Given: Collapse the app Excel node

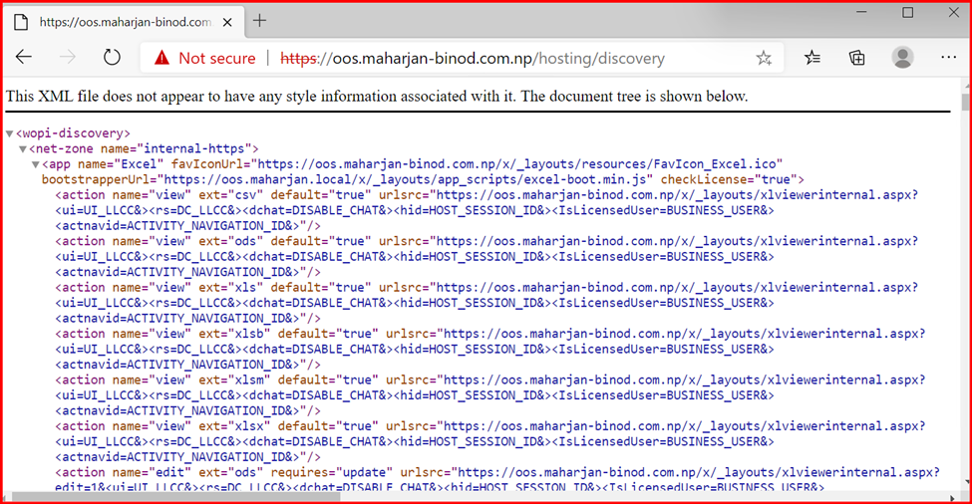Looking at the screenshot, I should [36, 164].
